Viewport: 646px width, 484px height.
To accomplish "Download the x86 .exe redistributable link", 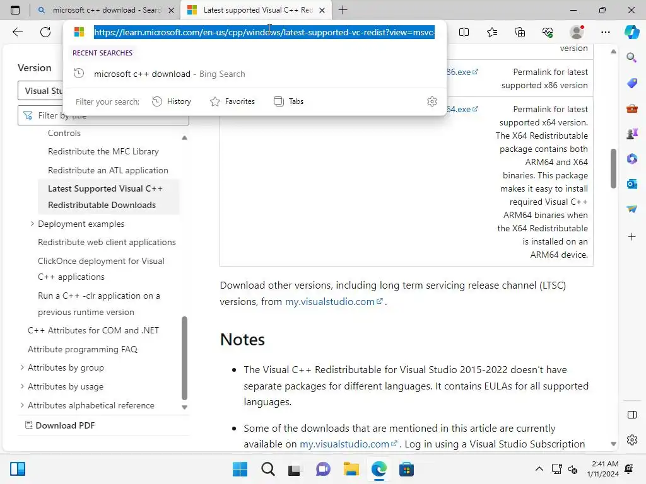I will (x=462, y=72).
